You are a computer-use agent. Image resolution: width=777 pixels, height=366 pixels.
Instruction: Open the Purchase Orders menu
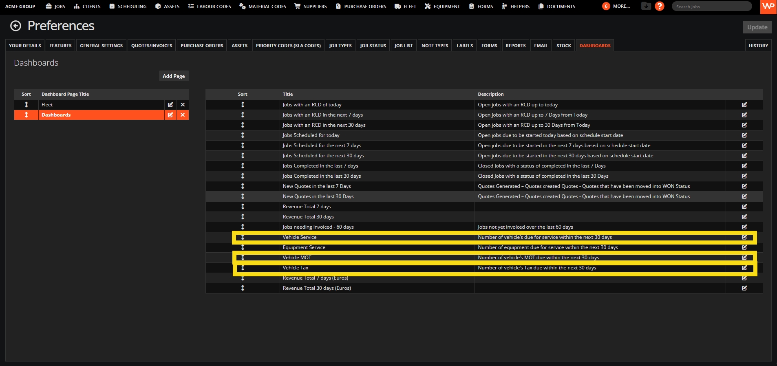click(361, 7)
